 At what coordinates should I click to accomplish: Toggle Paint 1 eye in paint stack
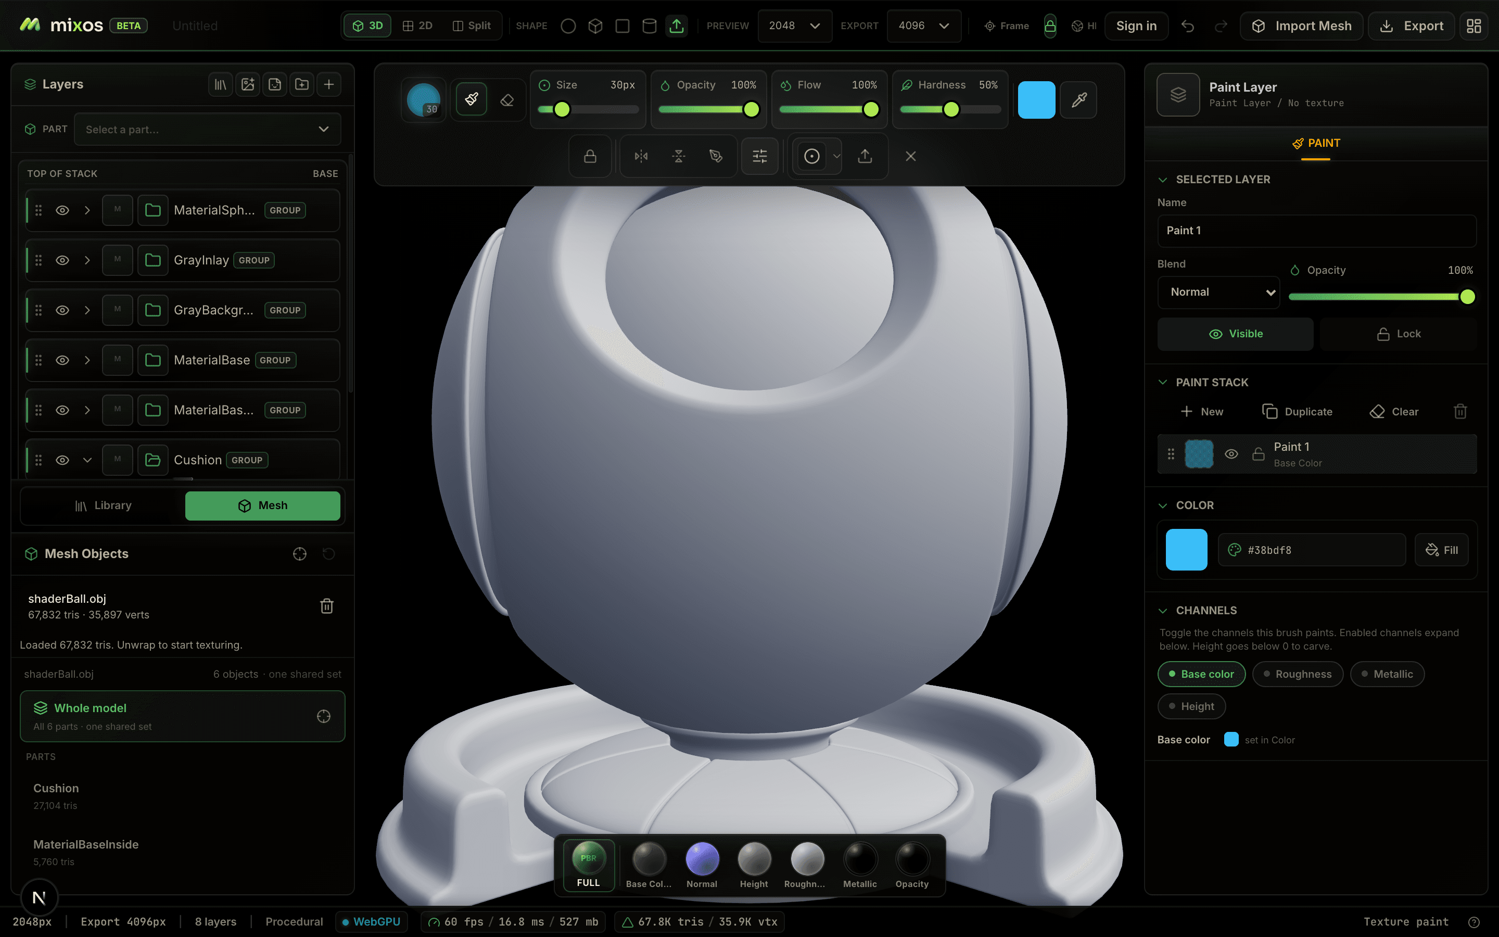[1231, 454]
